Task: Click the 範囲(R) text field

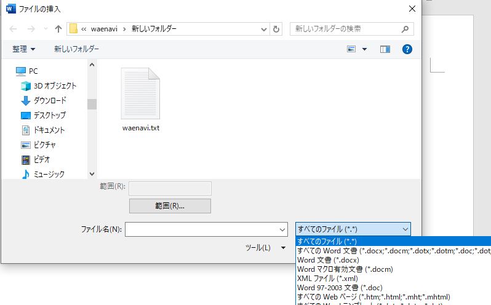Action: point(170,188)
